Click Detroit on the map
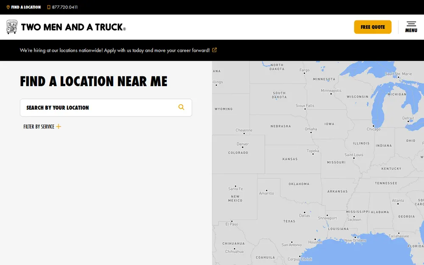The height and width of the screenshot is (265, 424). (x=408, y=118)
